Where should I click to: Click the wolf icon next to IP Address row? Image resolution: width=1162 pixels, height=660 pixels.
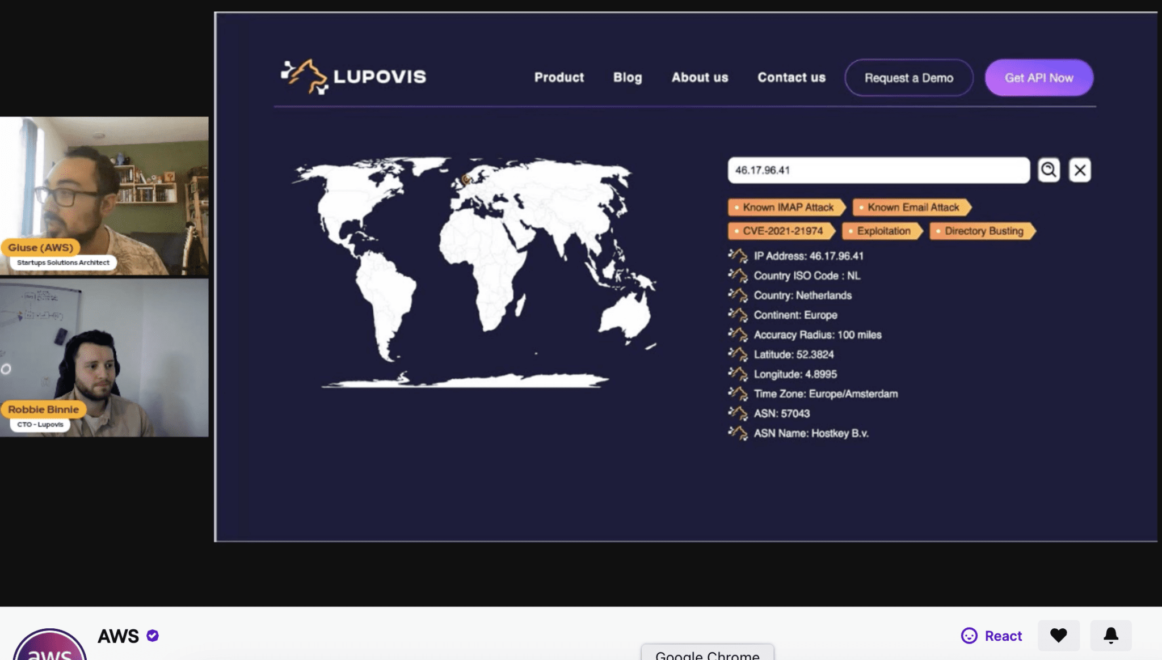(x=739, y=256)
